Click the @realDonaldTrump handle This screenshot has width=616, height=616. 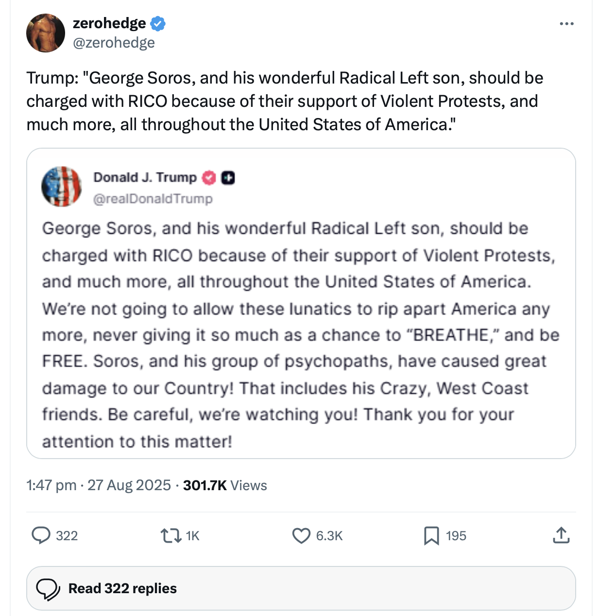tap(153, 199)
